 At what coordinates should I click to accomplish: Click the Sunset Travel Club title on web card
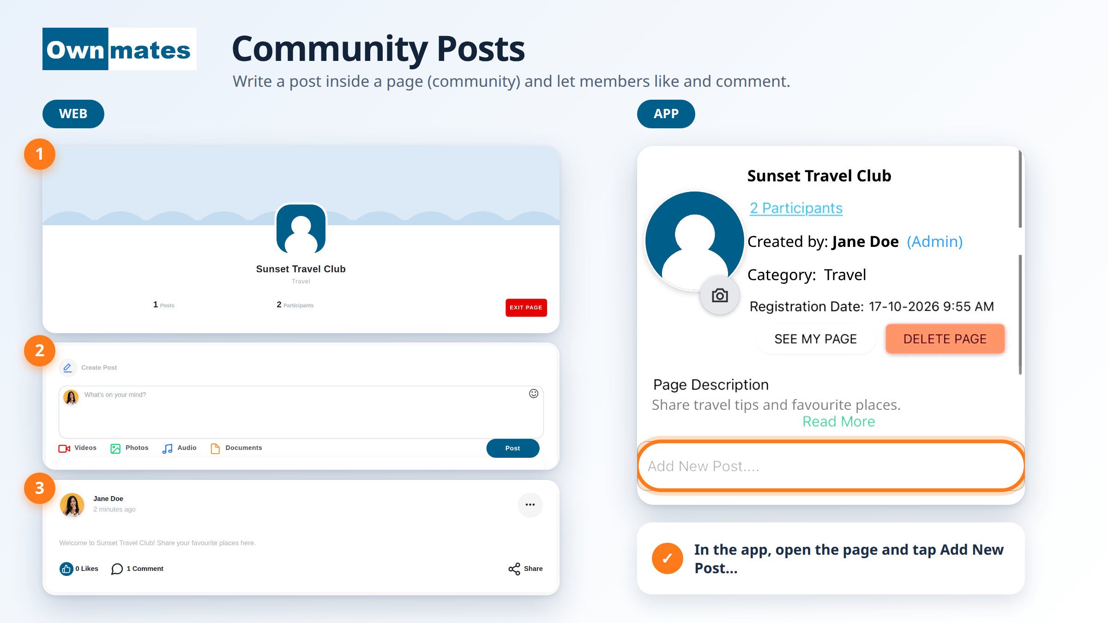tap(301, 269)
